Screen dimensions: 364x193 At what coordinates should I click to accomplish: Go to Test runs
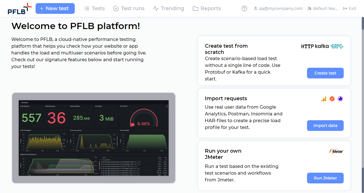129,8
